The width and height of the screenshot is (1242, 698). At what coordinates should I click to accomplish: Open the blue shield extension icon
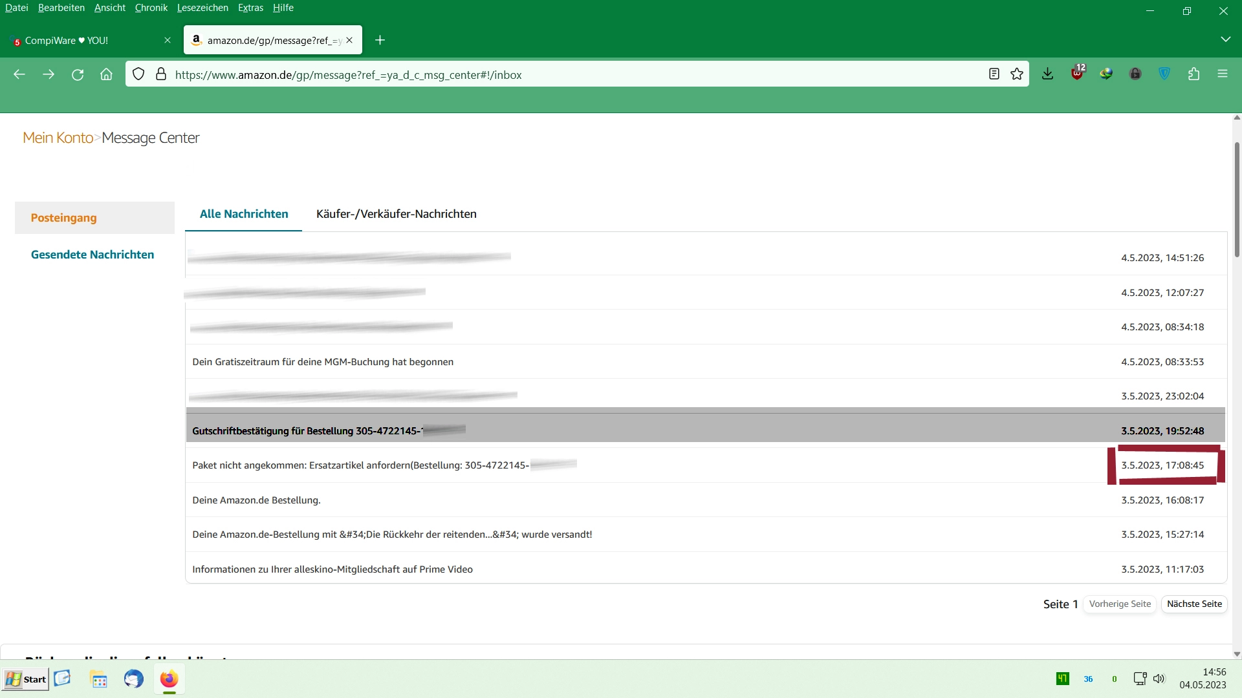[1164, 74]
